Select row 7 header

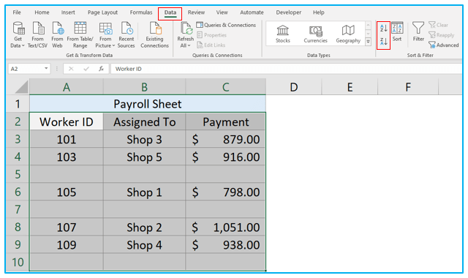[x=18, y=209]
